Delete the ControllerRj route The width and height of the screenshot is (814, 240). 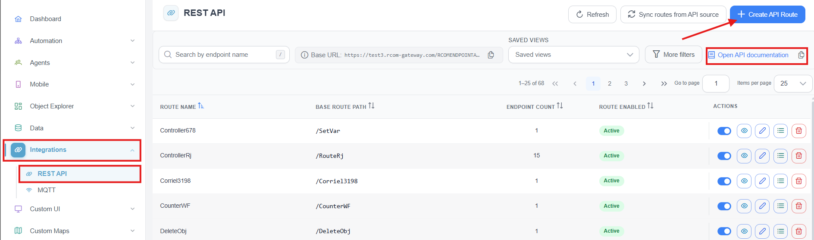coord(798,156)
